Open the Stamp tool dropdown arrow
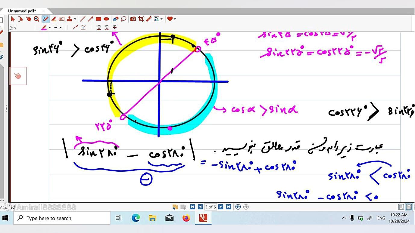The image size is (415, 233). [75, 19]
